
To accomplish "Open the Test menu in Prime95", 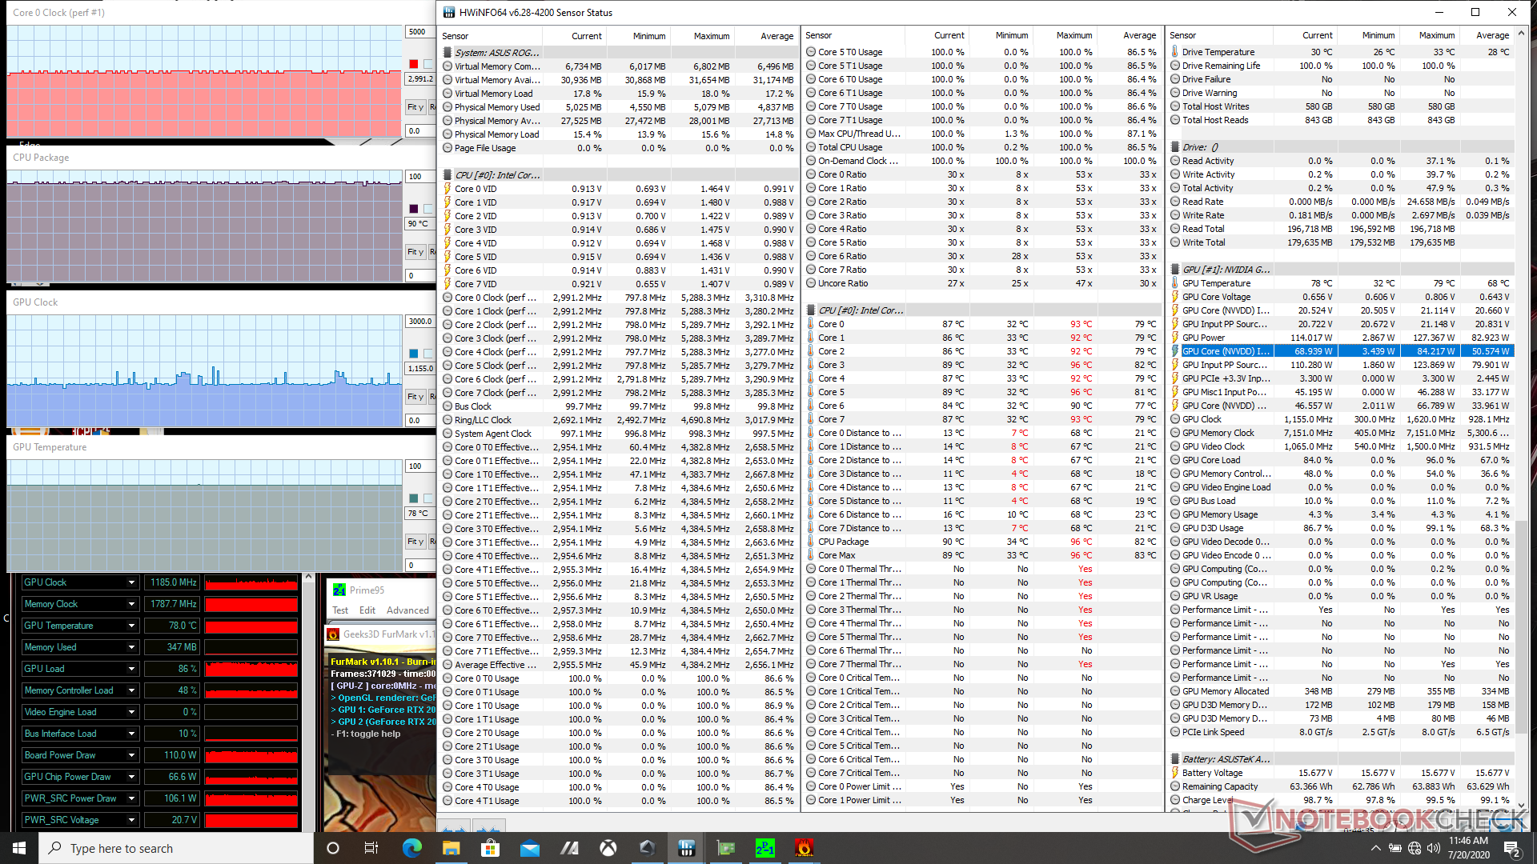I will tap(340, 610).
